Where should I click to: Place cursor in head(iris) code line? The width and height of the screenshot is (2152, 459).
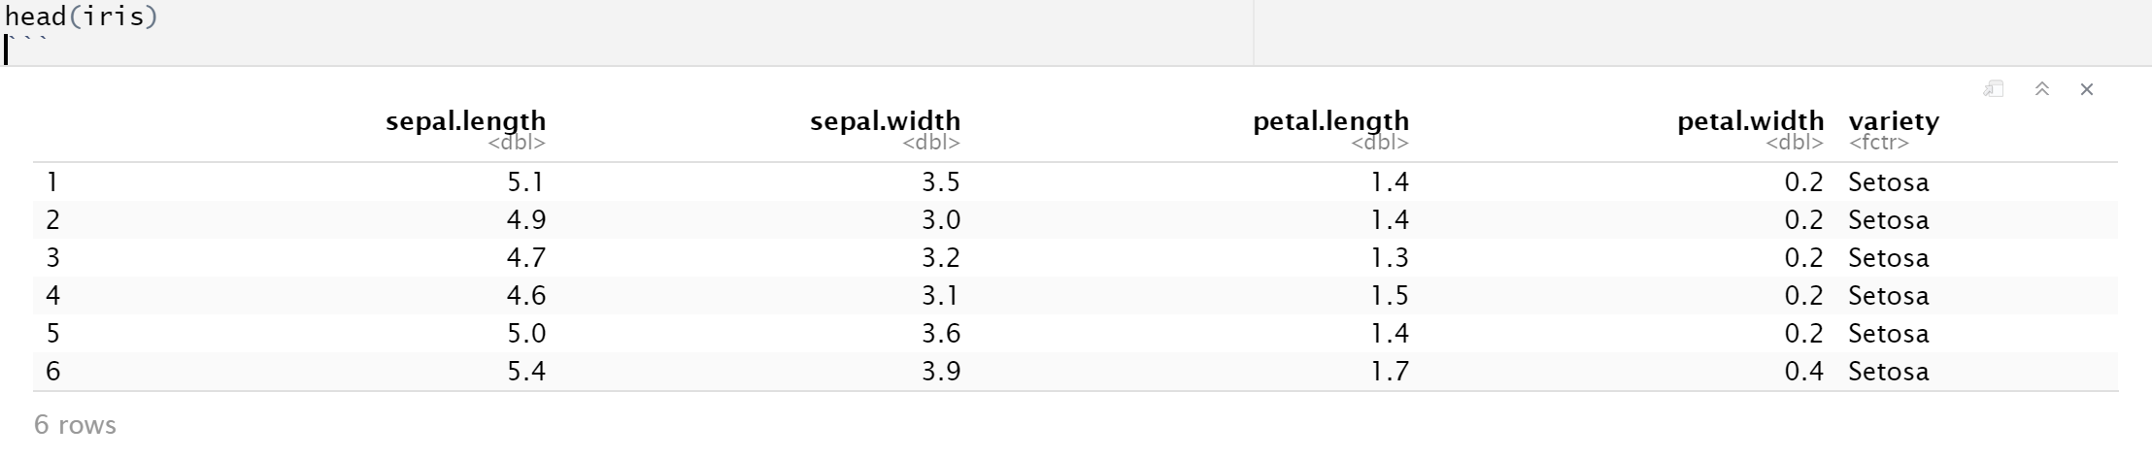point(81,17)
